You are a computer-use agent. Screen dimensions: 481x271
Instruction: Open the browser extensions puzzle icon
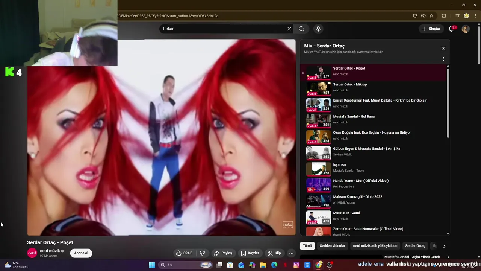[x=444, y=16]
